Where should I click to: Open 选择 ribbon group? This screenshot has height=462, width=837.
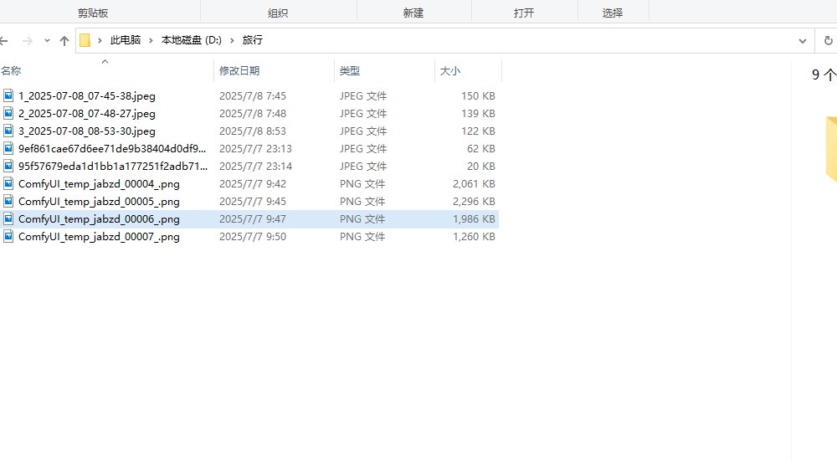click(x=613, y=13)
